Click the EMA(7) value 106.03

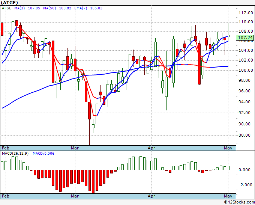pos(96,8)
